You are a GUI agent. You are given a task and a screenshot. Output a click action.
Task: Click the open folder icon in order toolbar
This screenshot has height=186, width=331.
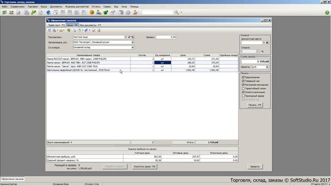(x=61, y=30)
